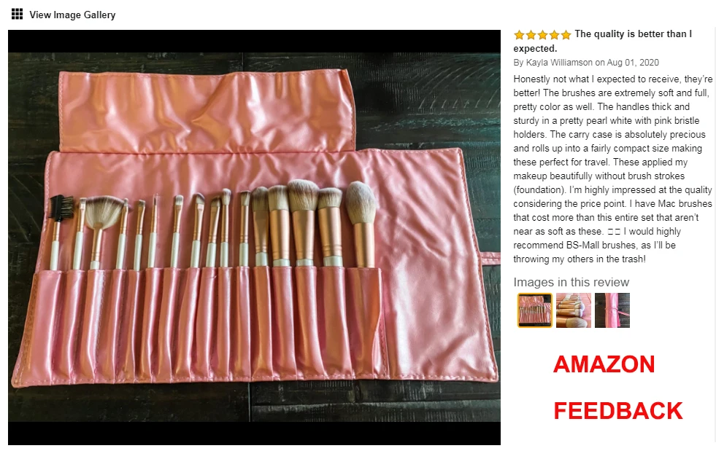Click the pink flap of the brush case
Screen dimensions: 716x451
pyautogui.click(x=208, y=110)
